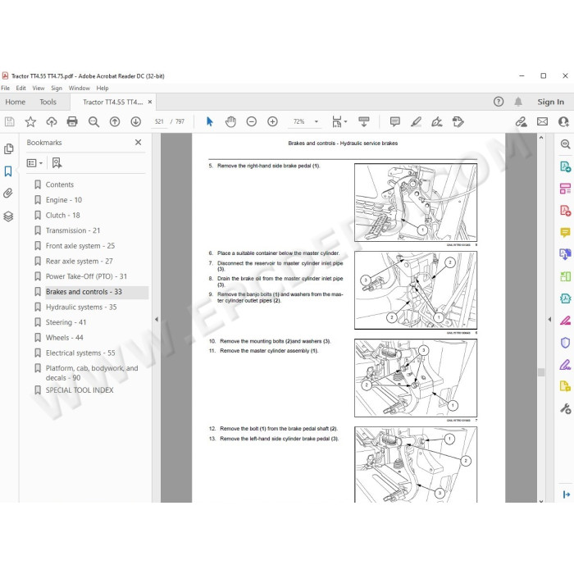Open the search tool in right pane
The width and height of the screenshot is (574, 574).
click(x=566, y=144)
